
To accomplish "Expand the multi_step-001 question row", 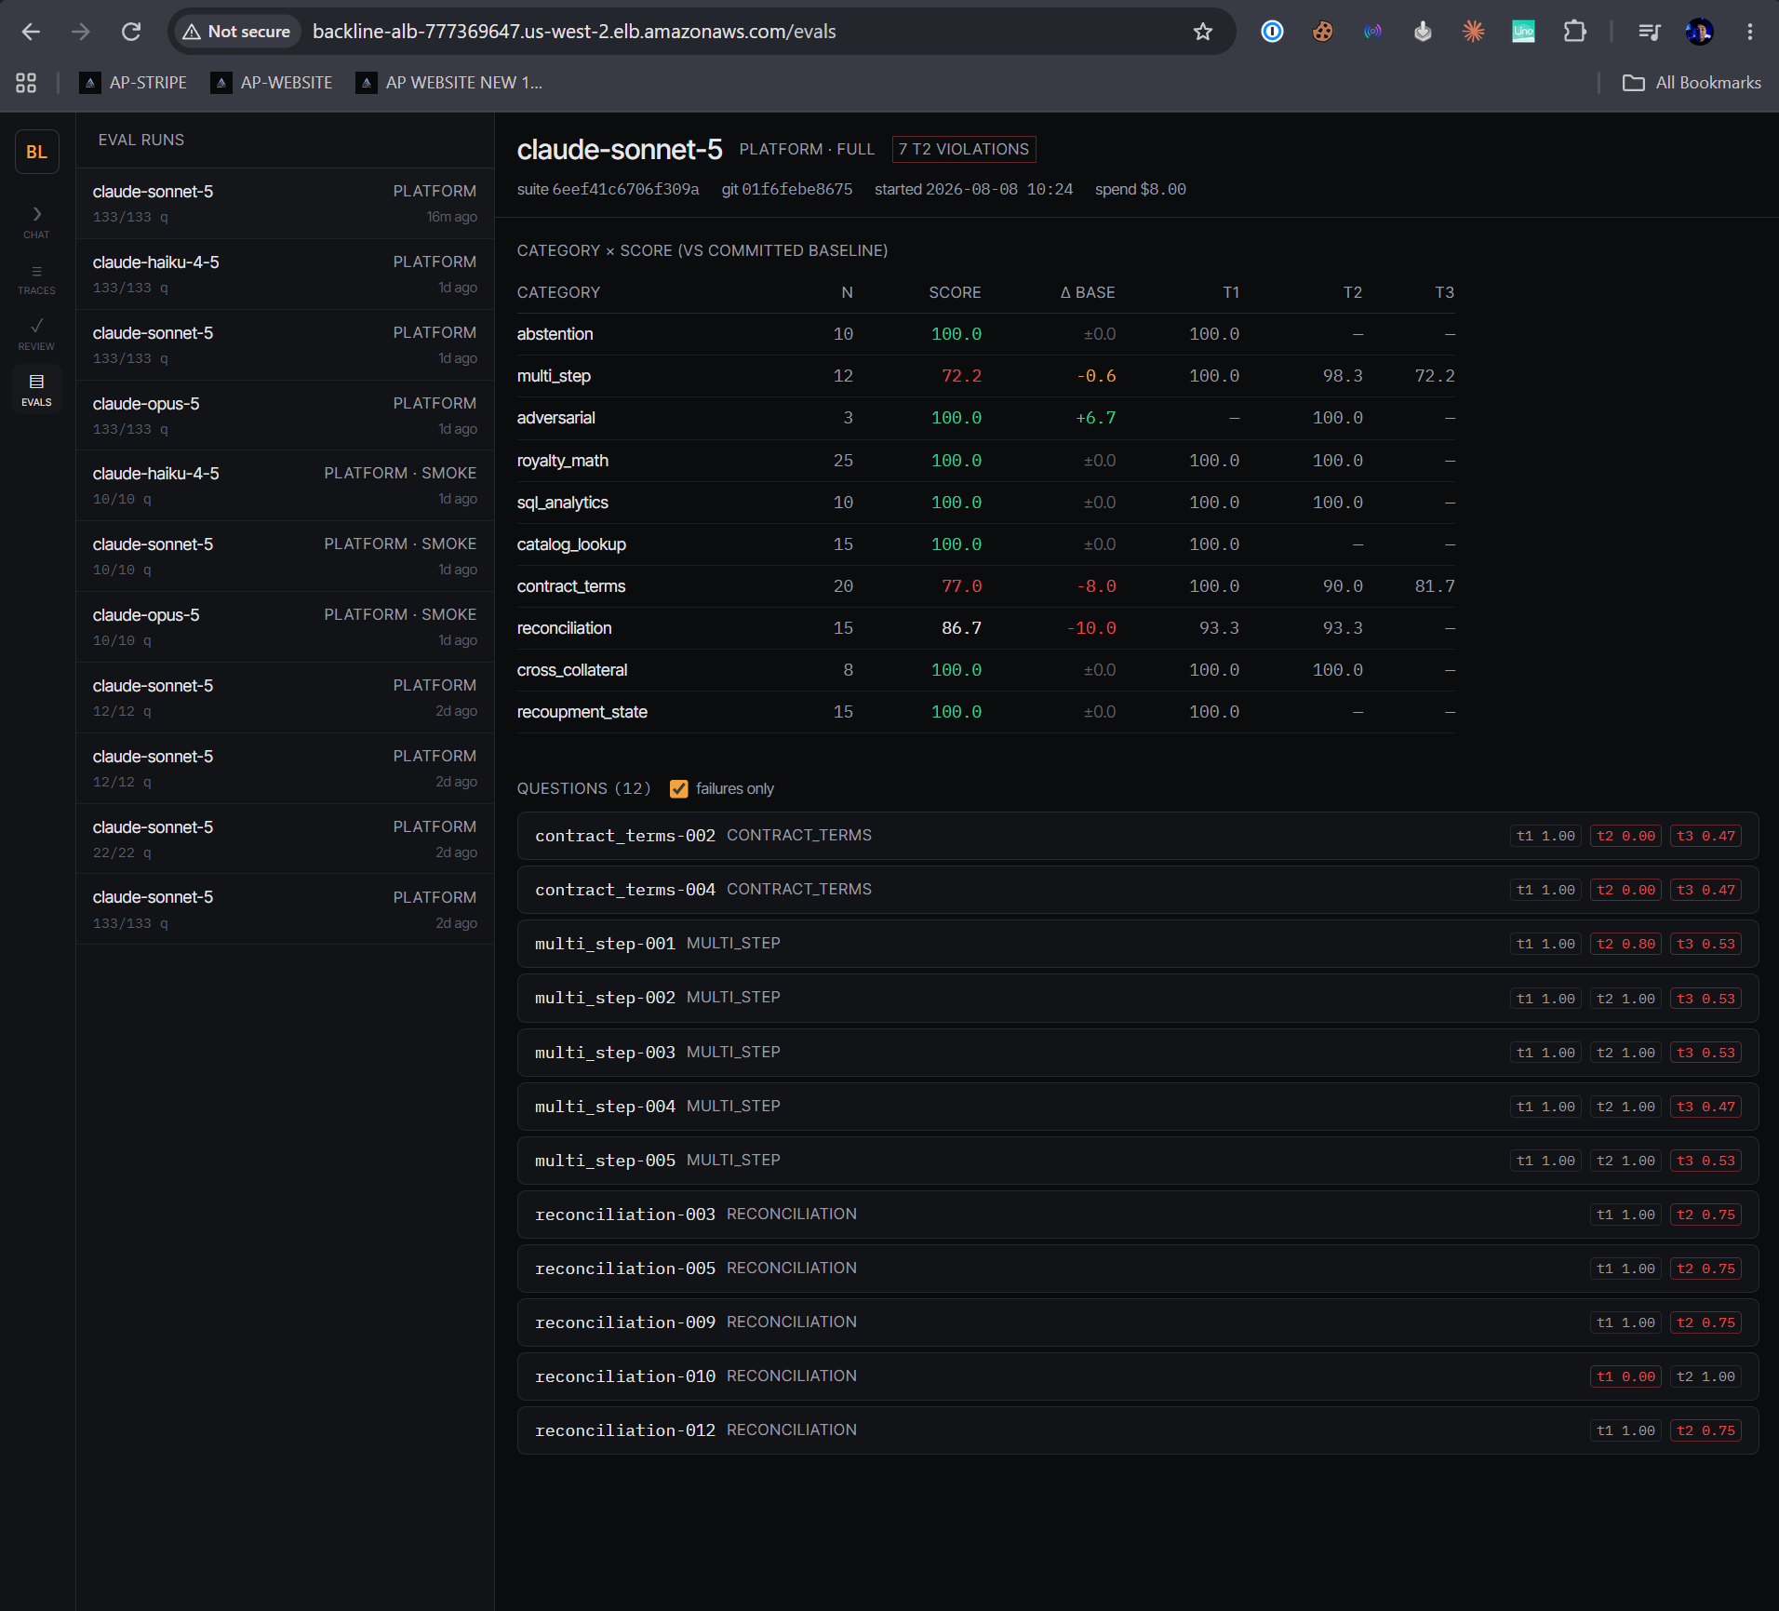I will (1138, 944).
